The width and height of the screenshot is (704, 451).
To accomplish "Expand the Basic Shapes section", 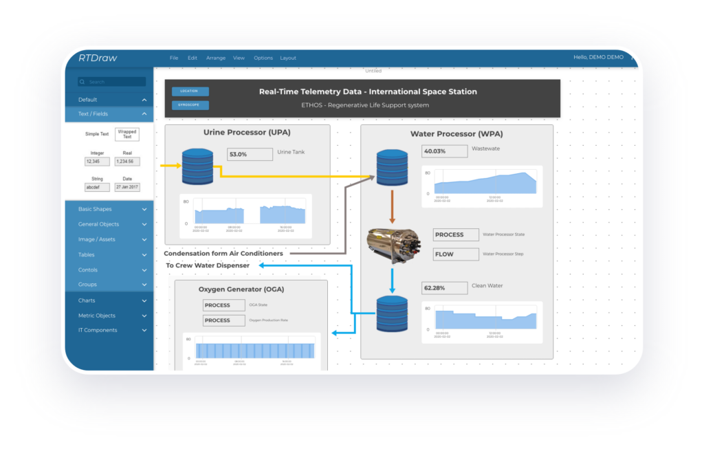I will point(109,209).
